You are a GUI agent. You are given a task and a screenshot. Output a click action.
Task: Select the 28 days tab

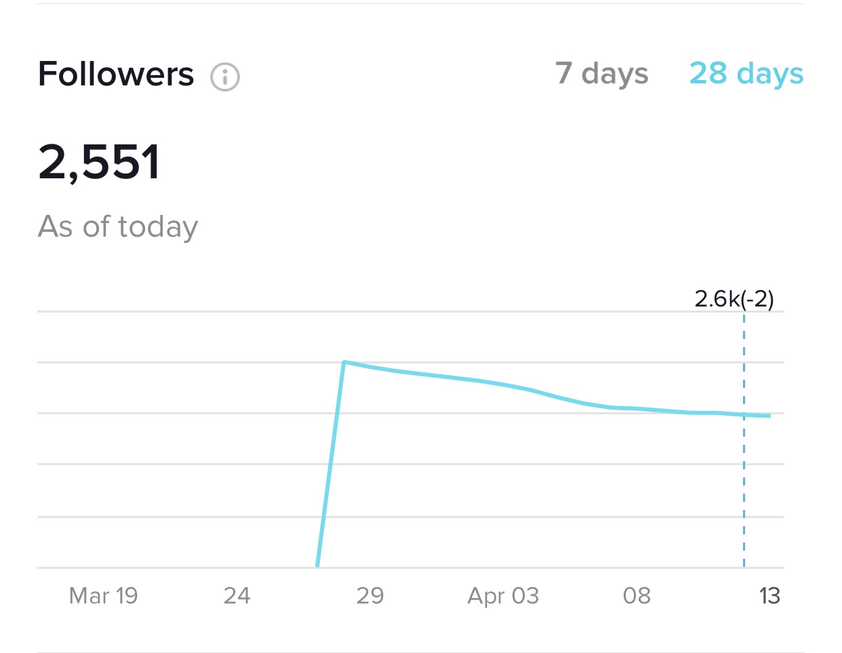pos(746,74)
